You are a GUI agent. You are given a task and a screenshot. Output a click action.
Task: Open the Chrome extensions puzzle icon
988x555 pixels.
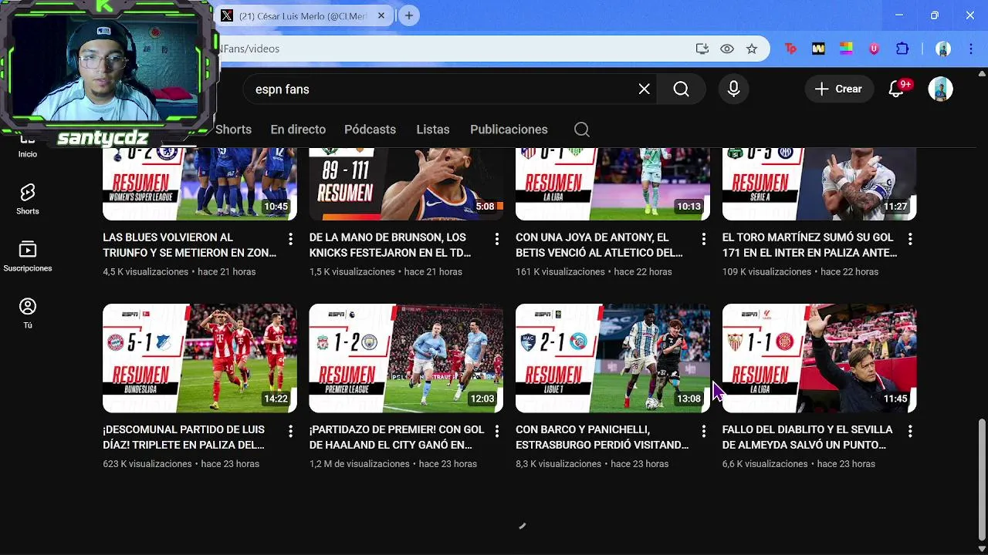point(902,49)
